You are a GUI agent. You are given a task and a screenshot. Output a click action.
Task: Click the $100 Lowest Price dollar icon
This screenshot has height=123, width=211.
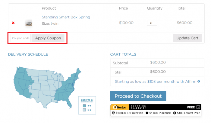[175, 113]
